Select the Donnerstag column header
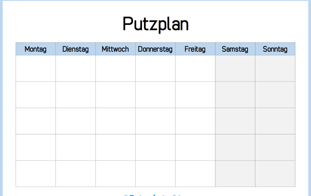The image size is (311, 196). (x=155, y=49)
